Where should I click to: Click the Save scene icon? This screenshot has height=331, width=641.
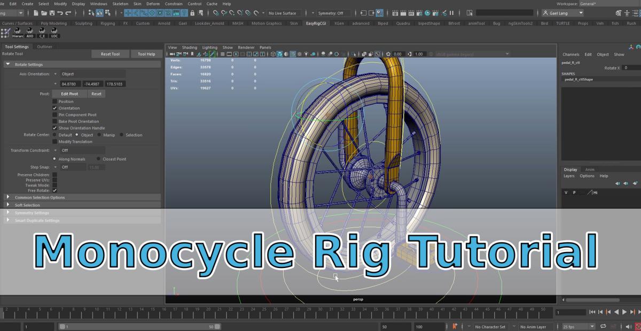tap(51, 13)
